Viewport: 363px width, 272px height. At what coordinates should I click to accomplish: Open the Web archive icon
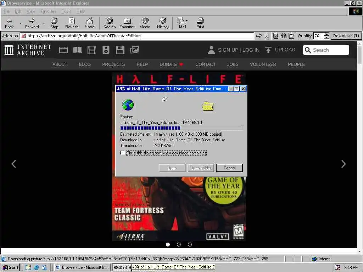coord(63,50)
